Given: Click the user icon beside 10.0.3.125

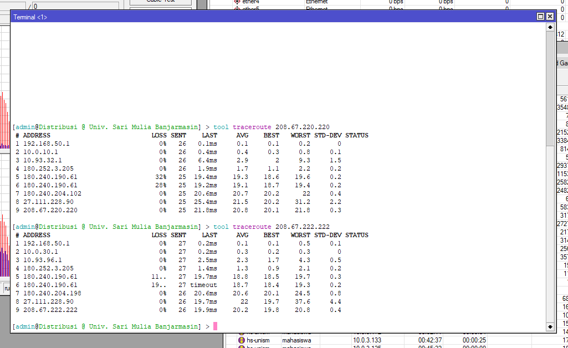Looking at the screenshot, I should point(241,346).
